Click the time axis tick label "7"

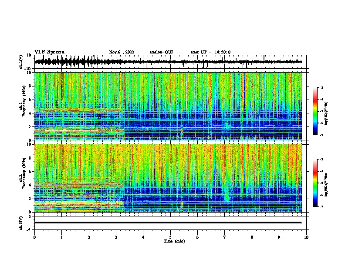tap(225, 237)
